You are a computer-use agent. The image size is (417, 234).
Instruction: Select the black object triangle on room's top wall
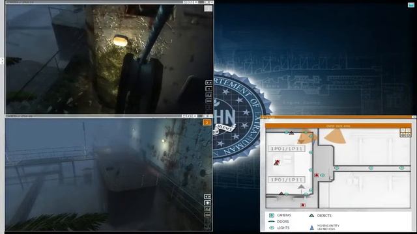point(291,133)
